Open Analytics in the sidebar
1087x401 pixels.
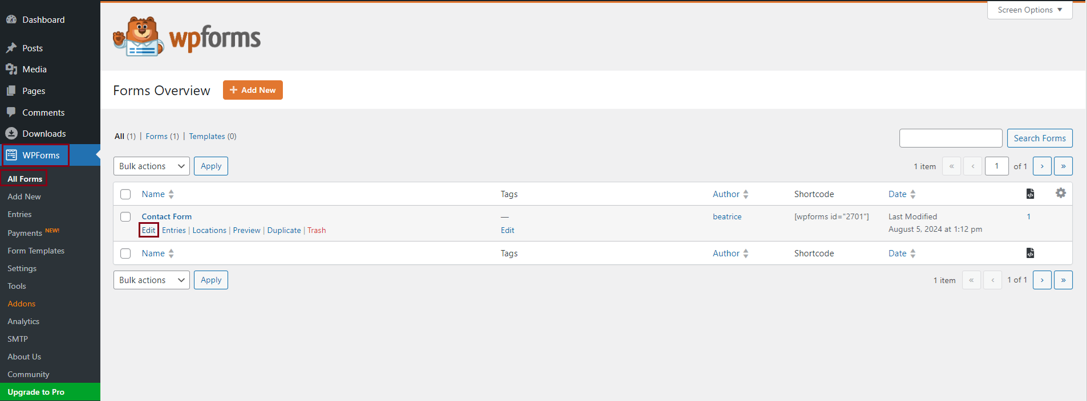tap(23, 321)
